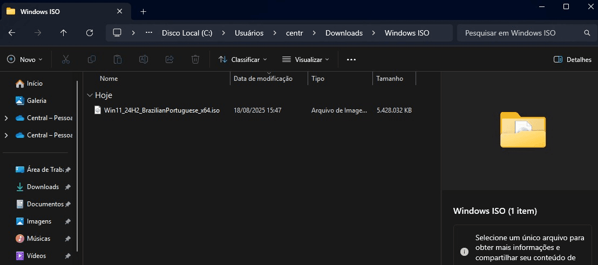The height and width of the screenshot is (265, 598).
Task: Click the Copy icon in toolbar
Action: click(x=92, y=59)
